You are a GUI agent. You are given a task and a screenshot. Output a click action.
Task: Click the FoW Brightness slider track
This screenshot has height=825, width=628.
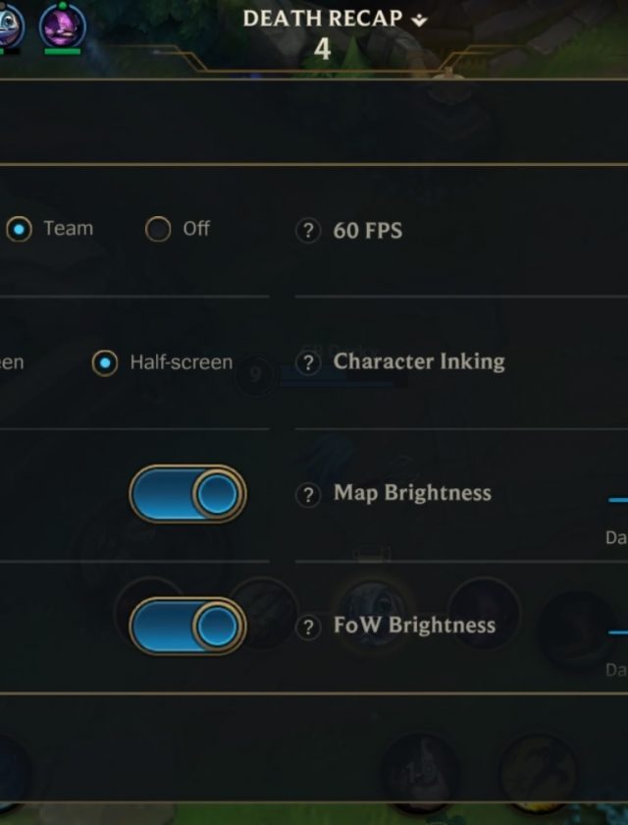(618, 632)
